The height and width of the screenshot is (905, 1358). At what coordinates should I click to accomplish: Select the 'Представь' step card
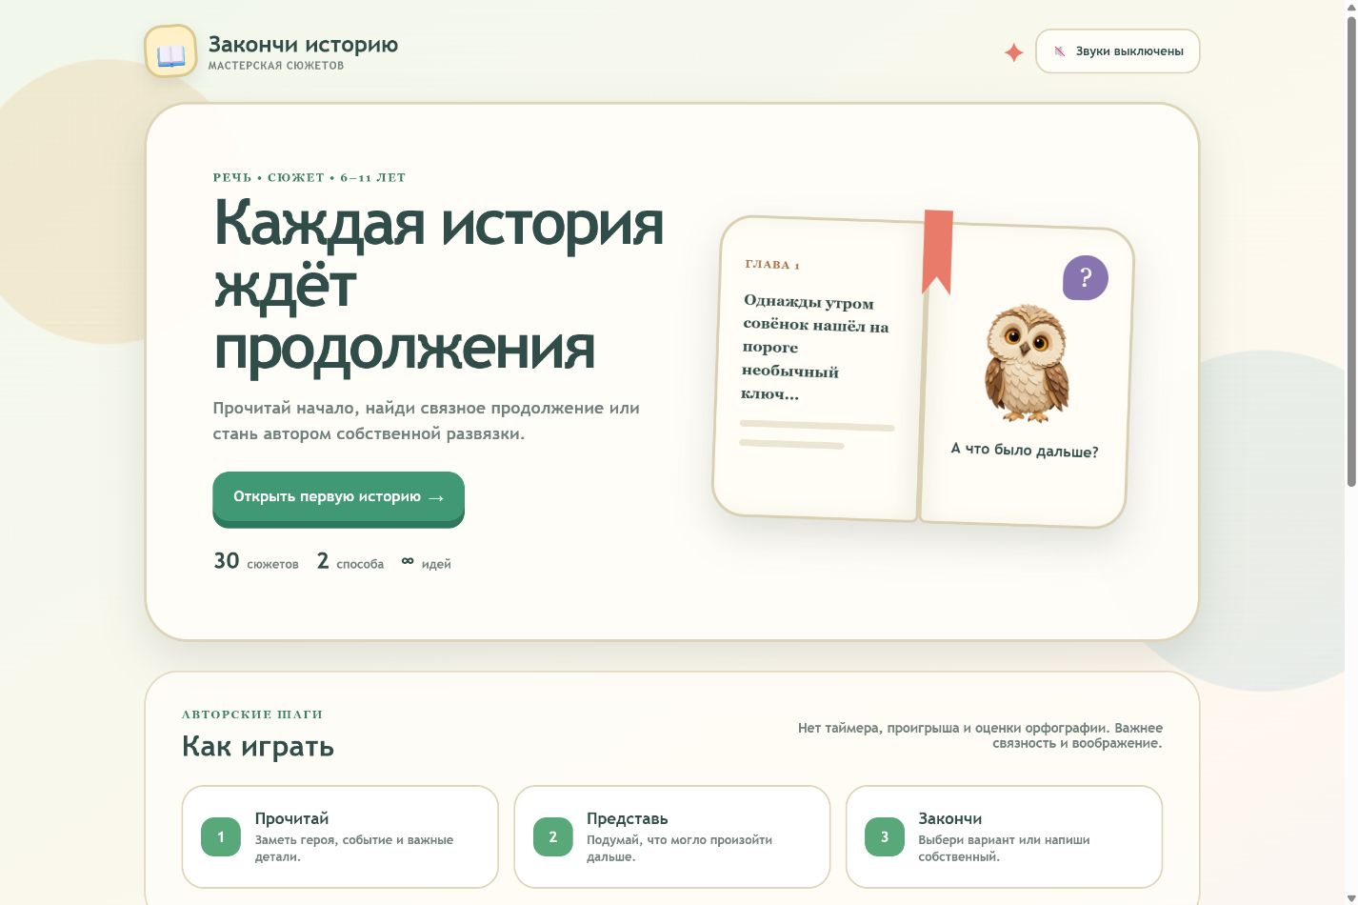pyautogui.click(x=672, y=836)
